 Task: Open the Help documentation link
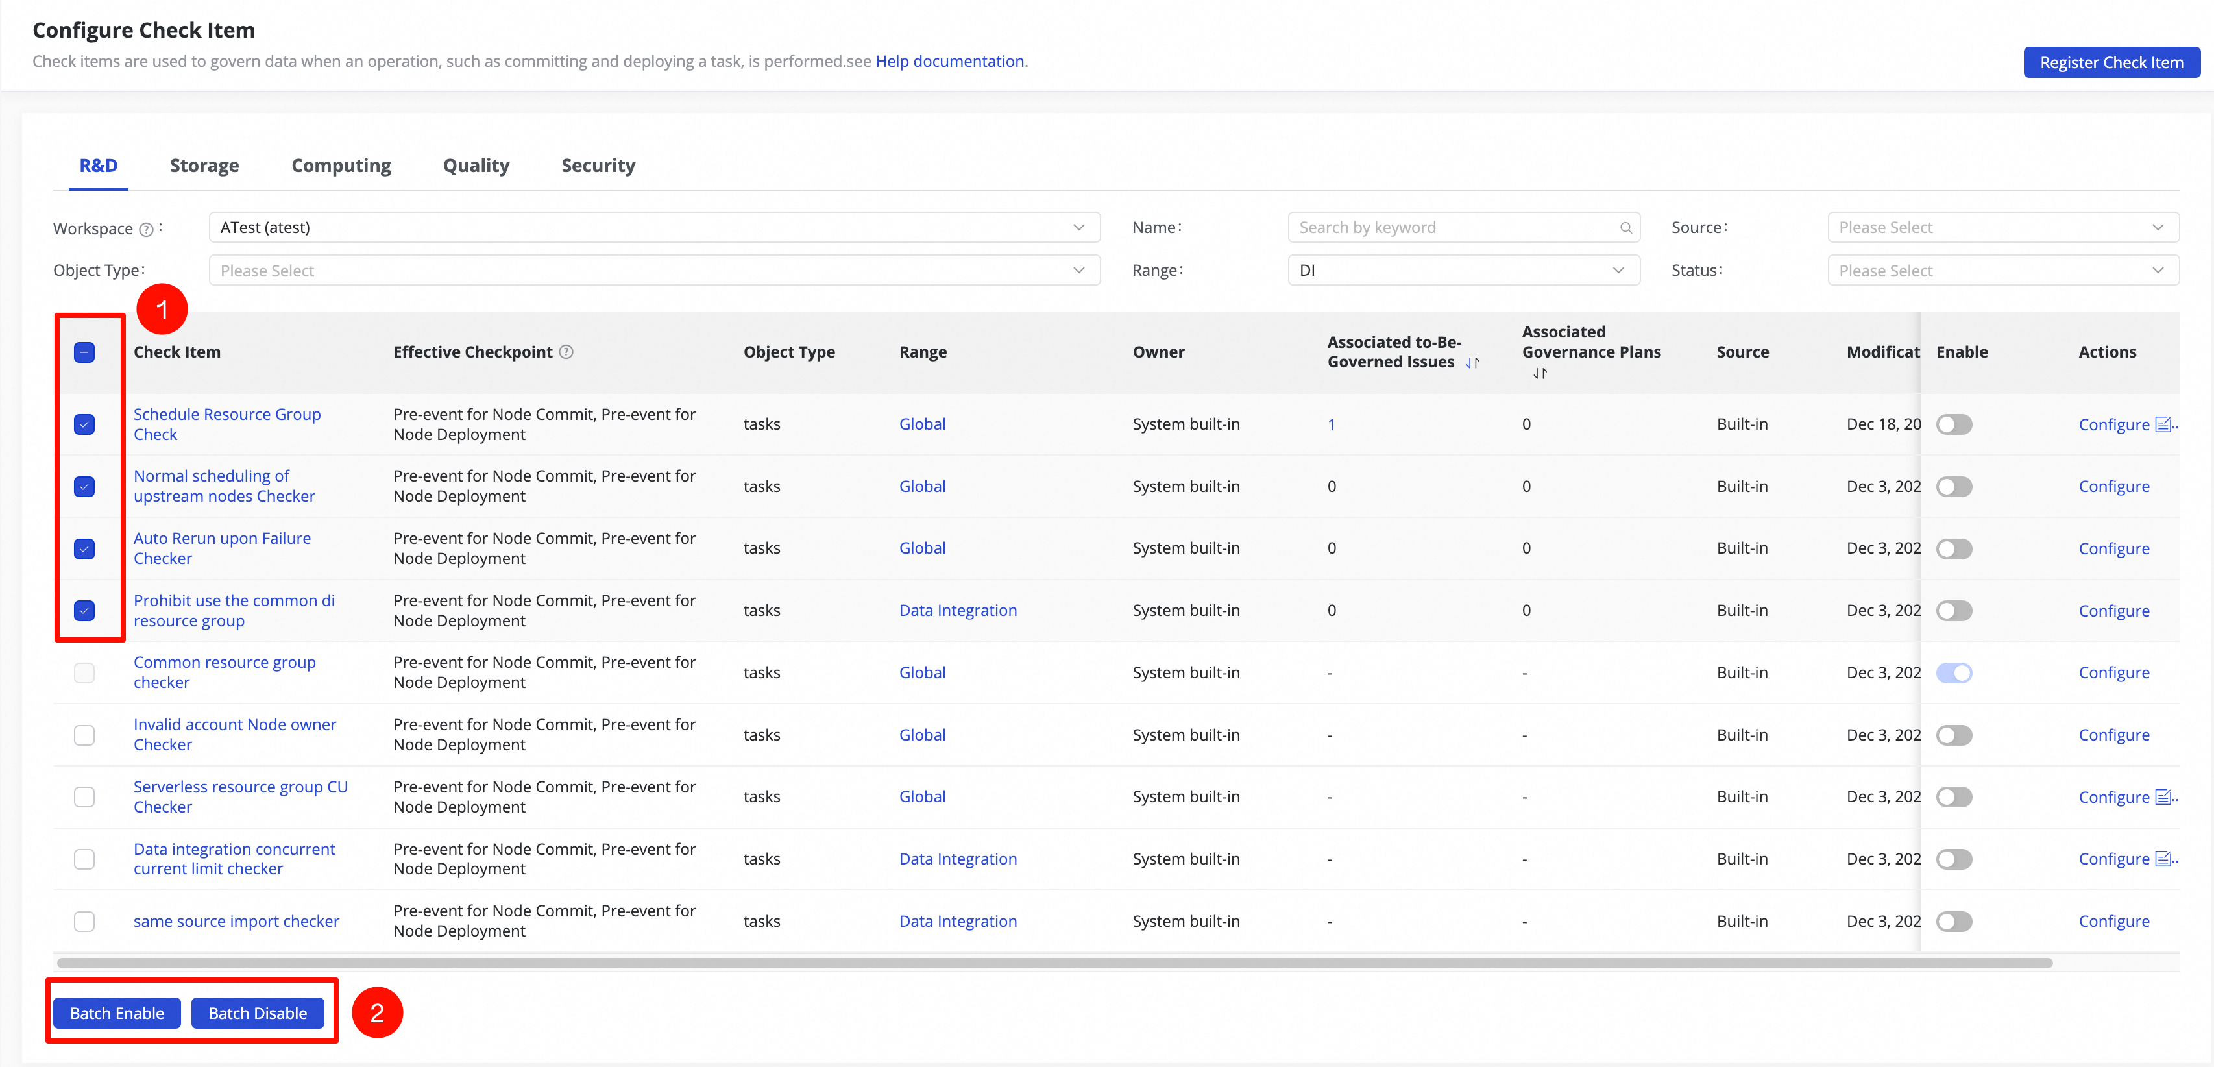950,61
